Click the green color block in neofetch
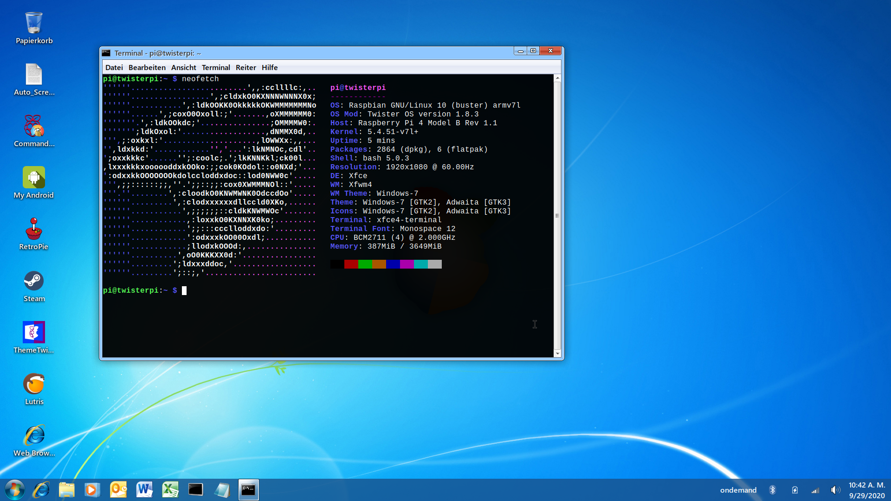This screenshot has height=501, width=891. (x=365, y=264)
